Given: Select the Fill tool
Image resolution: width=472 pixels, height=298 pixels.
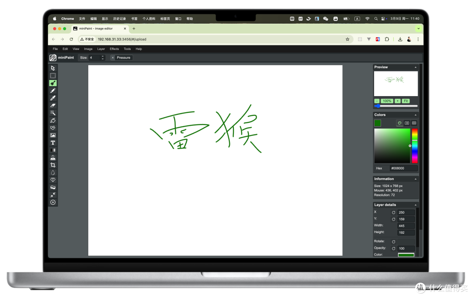Looking at the screenshot, I should 53,120.
